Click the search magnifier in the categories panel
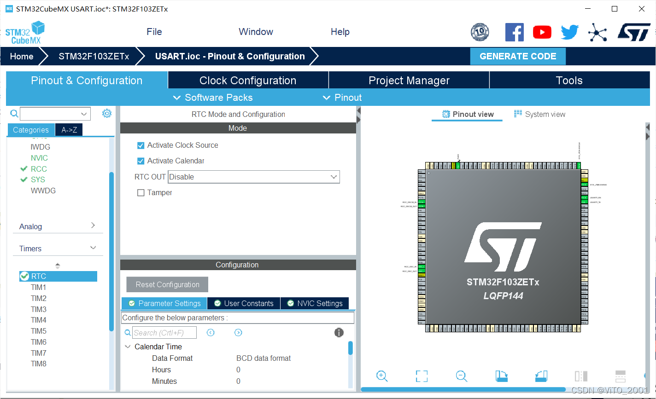 point(14,113)
